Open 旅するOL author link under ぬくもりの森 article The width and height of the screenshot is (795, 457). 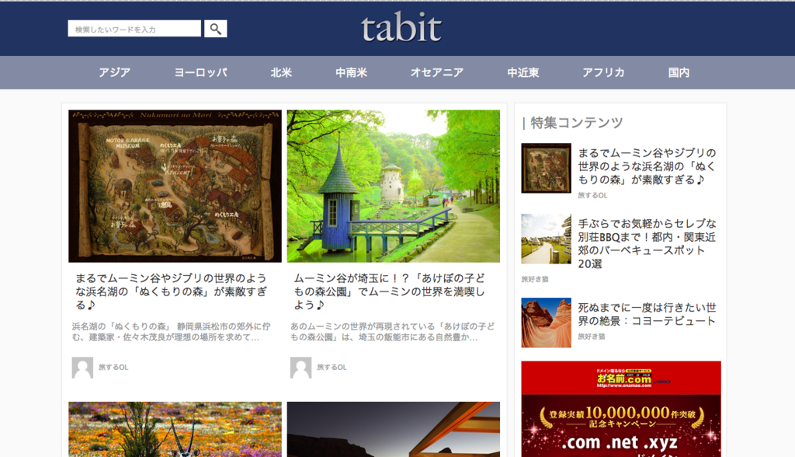tap(113, 367)
